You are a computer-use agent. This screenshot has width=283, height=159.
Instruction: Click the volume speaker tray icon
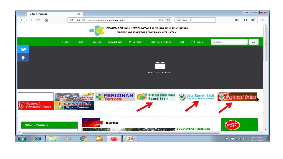pos(244,139)
